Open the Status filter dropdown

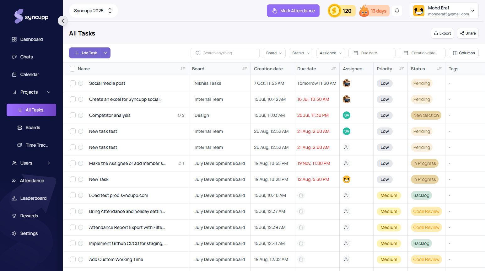tap(301, 53)
